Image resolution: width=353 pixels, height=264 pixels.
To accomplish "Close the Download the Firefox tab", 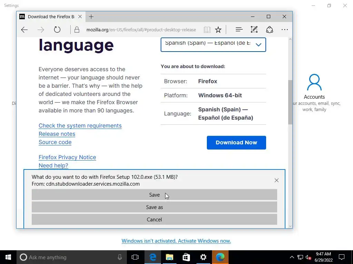I will pos(80,16).
